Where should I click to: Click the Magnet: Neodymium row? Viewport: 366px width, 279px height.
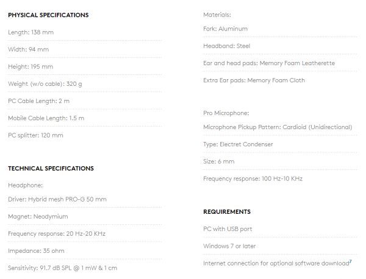point(85,216)
